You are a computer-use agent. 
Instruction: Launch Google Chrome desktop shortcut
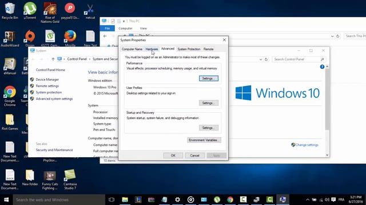click(x=10, y=96)
